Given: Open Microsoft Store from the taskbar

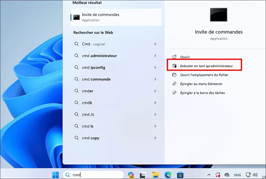Looking at the screenshot, I should point(180,175).
